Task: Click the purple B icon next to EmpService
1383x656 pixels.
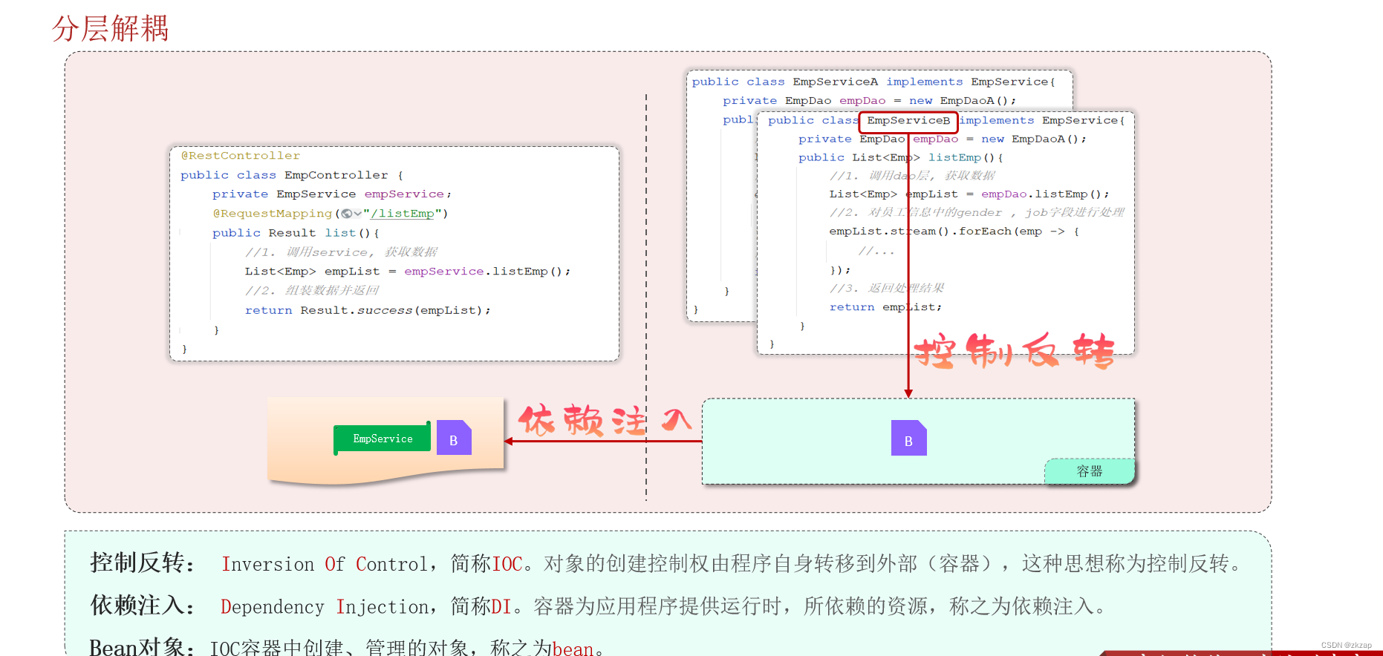Action: coord(454,438)
